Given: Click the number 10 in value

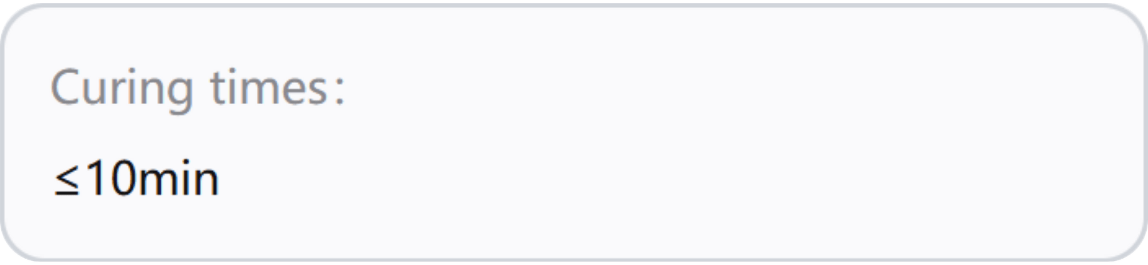Looking at the screenshot, I should pyautogui.click(x=112, y=179).
